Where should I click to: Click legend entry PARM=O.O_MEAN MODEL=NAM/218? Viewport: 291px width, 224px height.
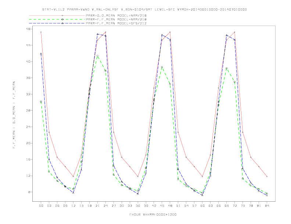[x=116, y=15]
